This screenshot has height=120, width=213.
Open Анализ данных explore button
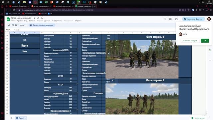coord(198,118)
